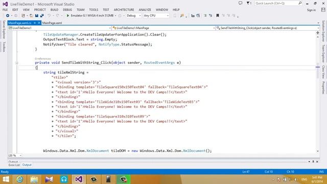The width and height of the screenshot is (327, 184).
Task: Click the New Project toolbar icon
Action: coord(23,16)
